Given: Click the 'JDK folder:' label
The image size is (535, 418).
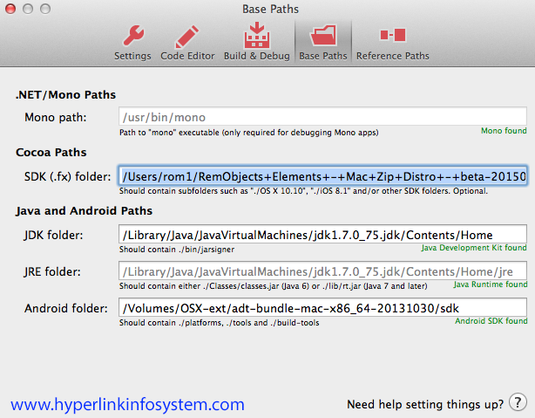Looking at the screenshot, I should click(53, 235).
